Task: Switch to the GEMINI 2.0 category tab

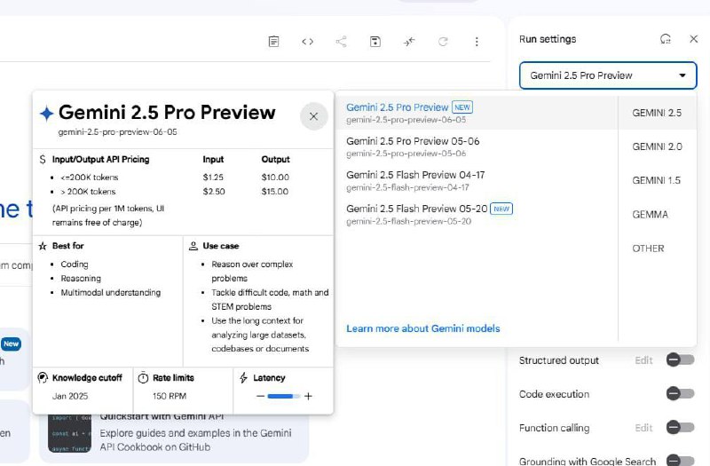Action: (x=657, y=146)
